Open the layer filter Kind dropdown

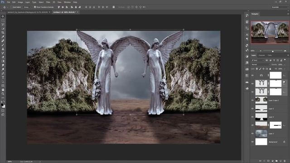258,60
